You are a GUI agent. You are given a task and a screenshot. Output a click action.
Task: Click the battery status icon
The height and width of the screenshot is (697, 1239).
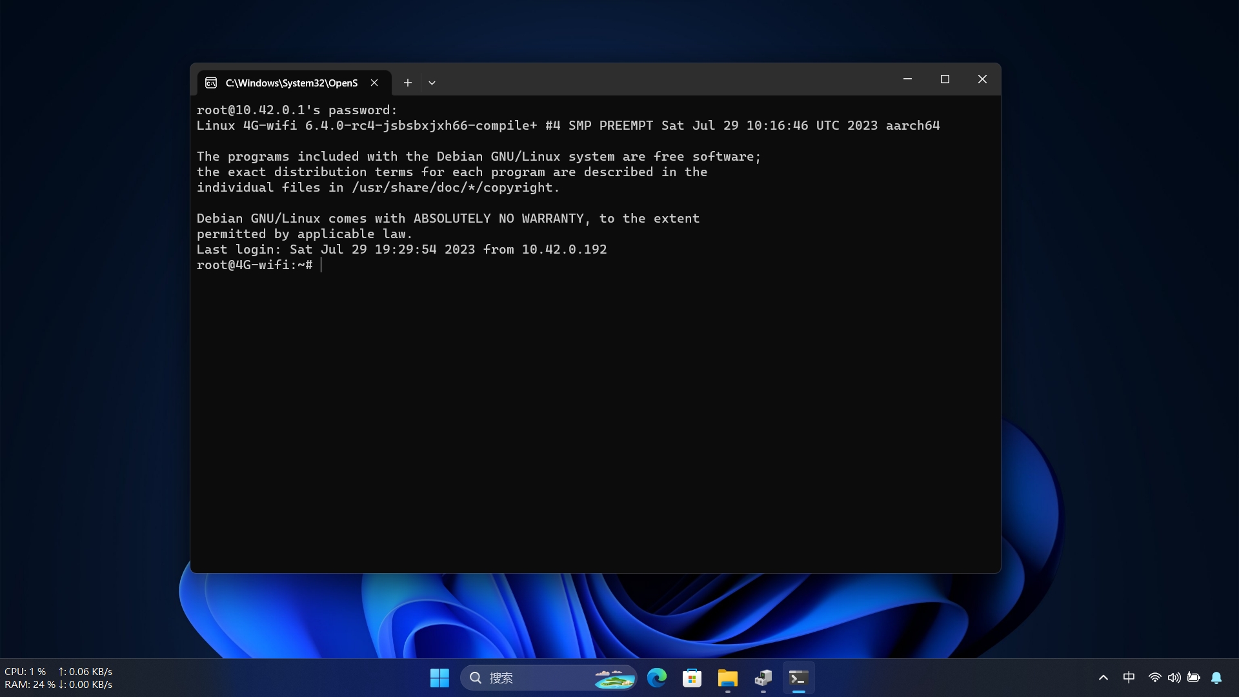pos(1194,678)
